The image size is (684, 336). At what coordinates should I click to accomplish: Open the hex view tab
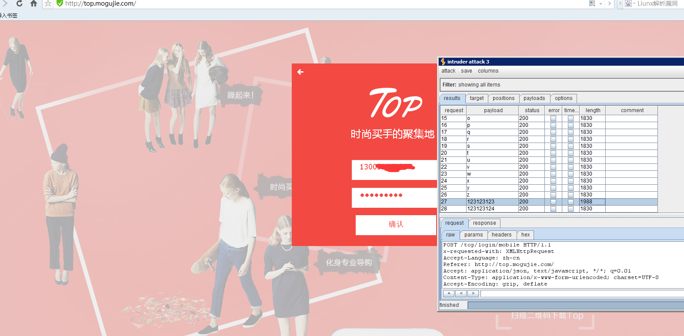point(525,235)
